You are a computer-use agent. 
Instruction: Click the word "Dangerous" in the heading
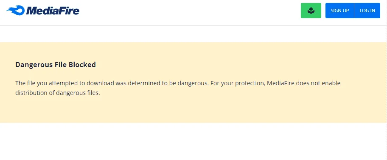[x=33, y=65]
